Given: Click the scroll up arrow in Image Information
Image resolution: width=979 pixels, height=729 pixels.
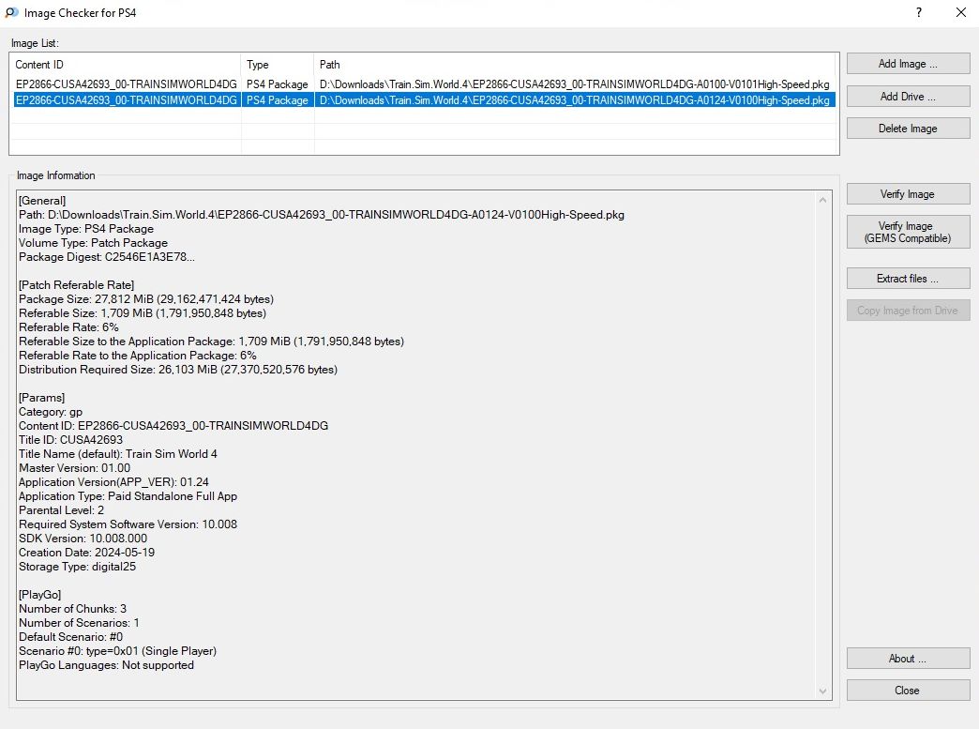Looking at the screenshot, I should [823, 200].
